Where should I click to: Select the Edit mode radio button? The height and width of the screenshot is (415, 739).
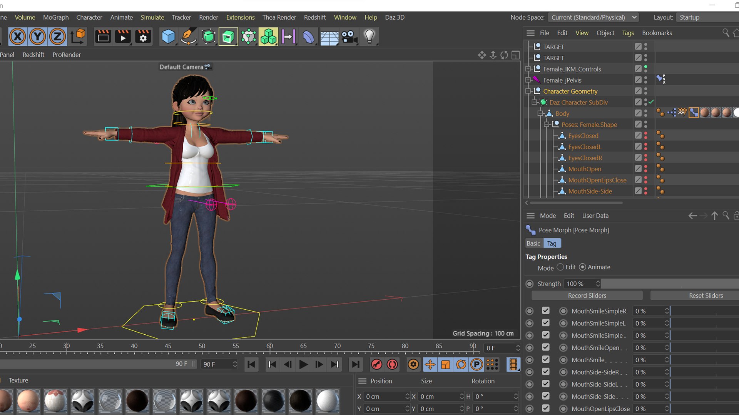click(x=560, y=267)
